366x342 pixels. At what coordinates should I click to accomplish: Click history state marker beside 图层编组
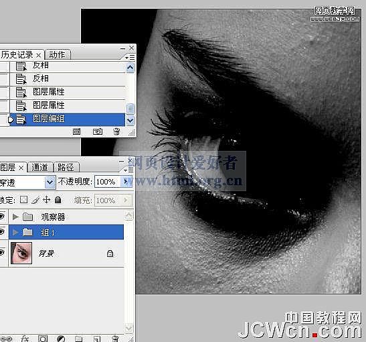(10, 120)
